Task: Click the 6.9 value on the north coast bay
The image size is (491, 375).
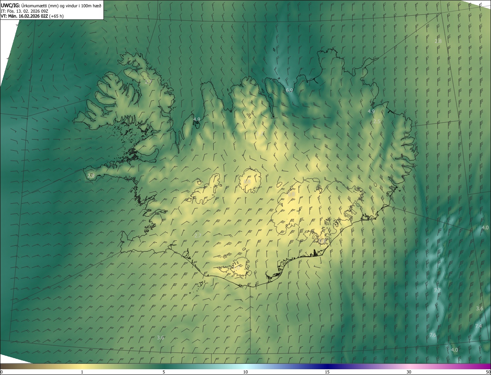Action: [289, 90]
